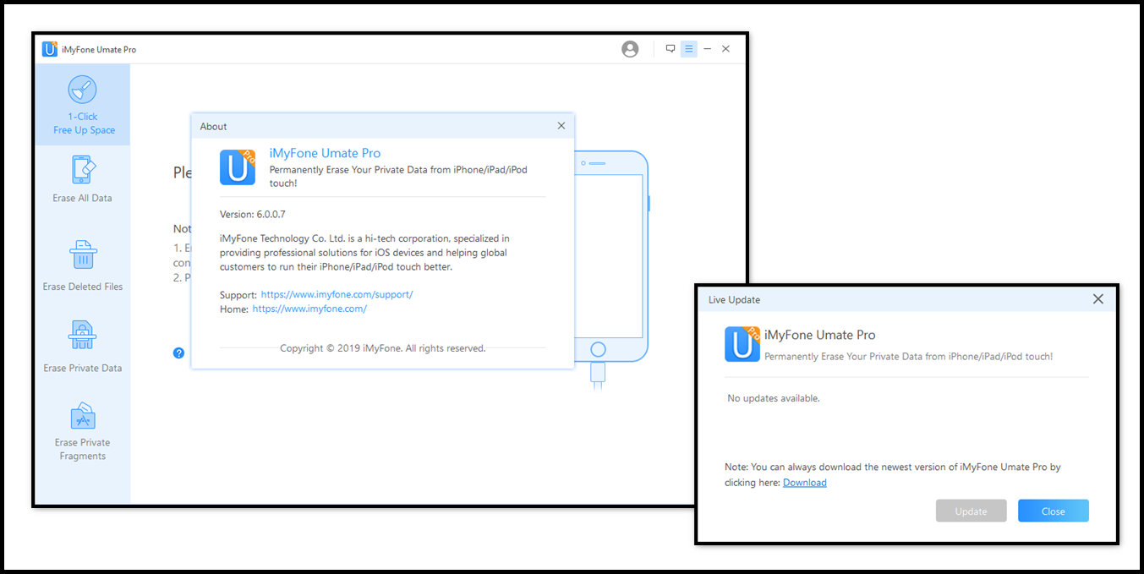Close the iMyFone Umate Pro main window
Screen dimensions: 1144x574
click(725, 49)
